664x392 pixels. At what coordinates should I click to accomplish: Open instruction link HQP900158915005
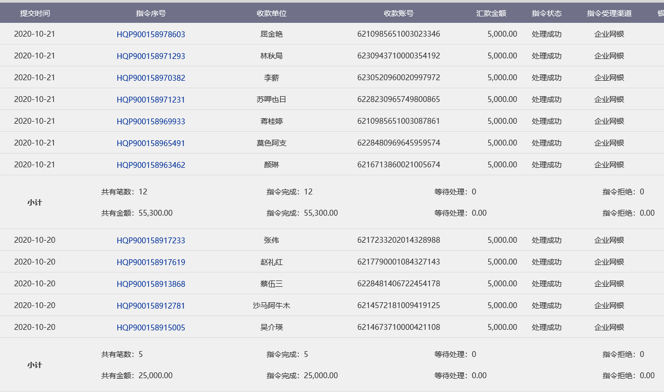pos(151,328)
